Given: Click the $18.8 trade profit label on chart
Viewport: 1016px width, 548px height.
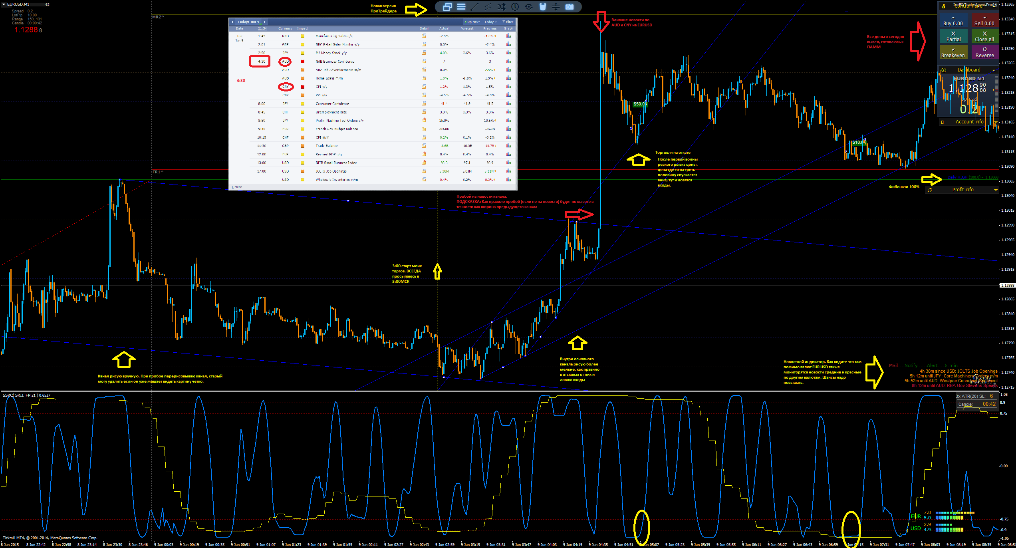Looking at the screenshot, I should [858, 143].
